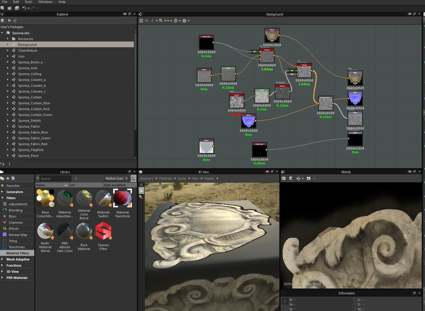Expand the PBR Materials library category
This screenshot has width=425, height=311.
click(x=2, y=278)
